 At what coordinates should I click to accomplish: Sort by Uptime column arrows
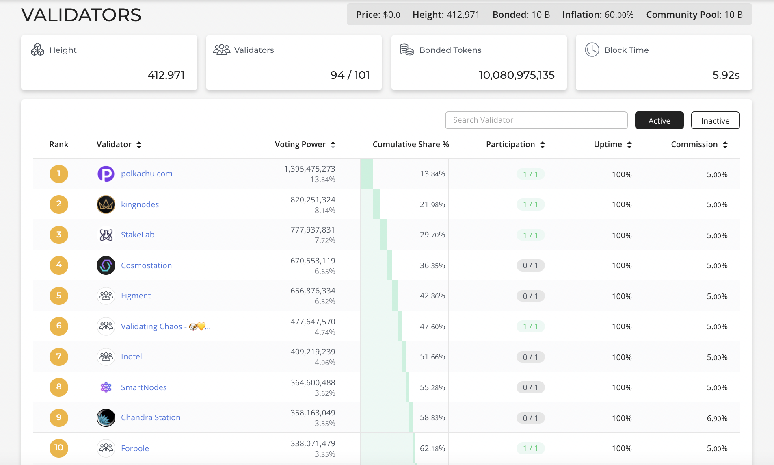pos(629,145)
